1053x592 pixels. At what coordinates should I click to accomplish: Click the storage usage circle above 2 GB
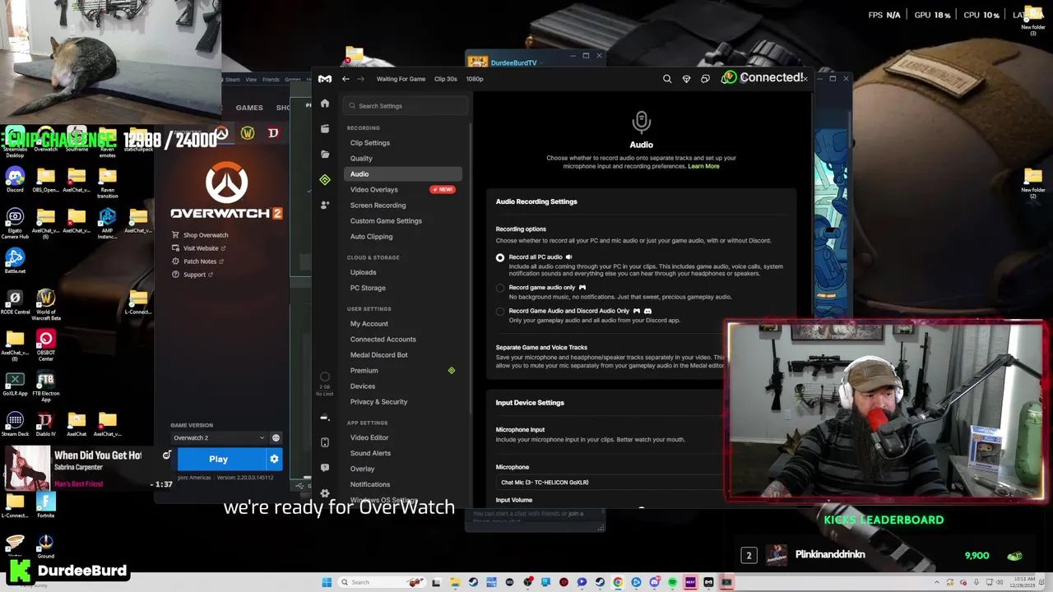(x=325, y=377)
